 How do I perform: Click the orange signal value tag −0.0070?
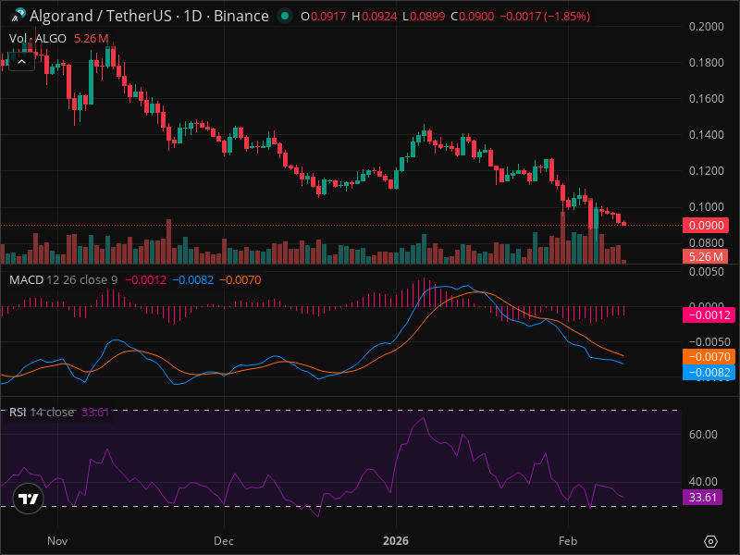tap(709, 356)
